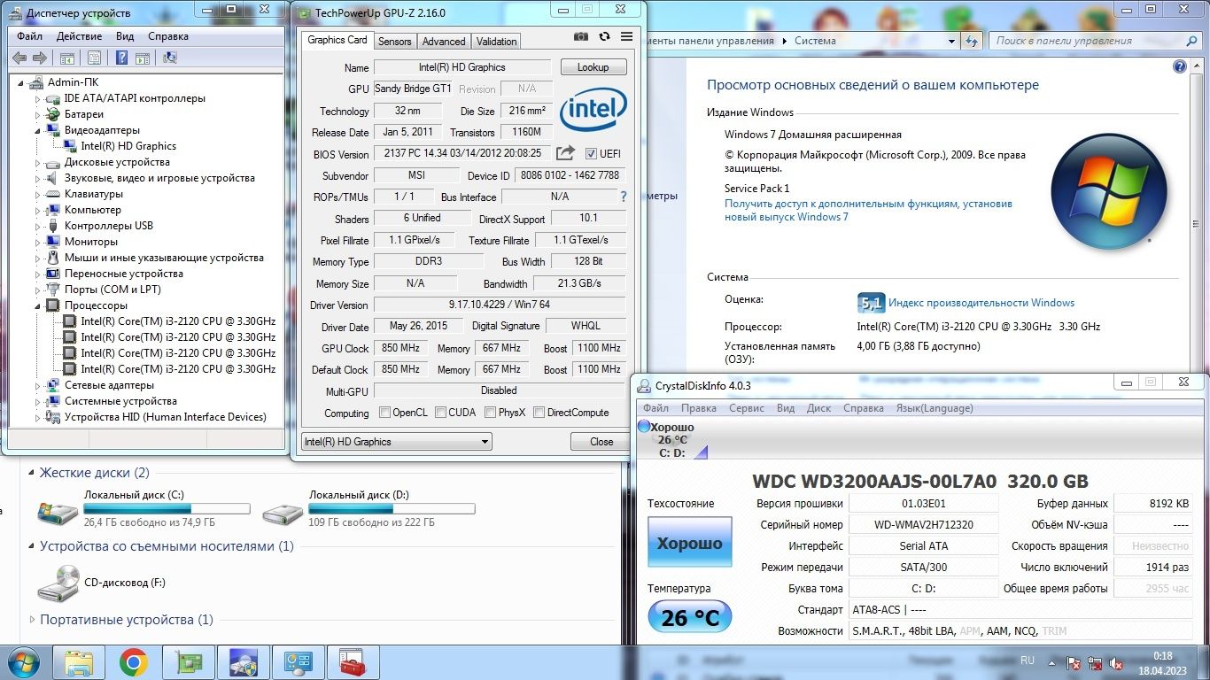Click the forward arrow in Device Manager toolbar
Viewport: 1210px width, 680px height.
click(x=40, y=58)
